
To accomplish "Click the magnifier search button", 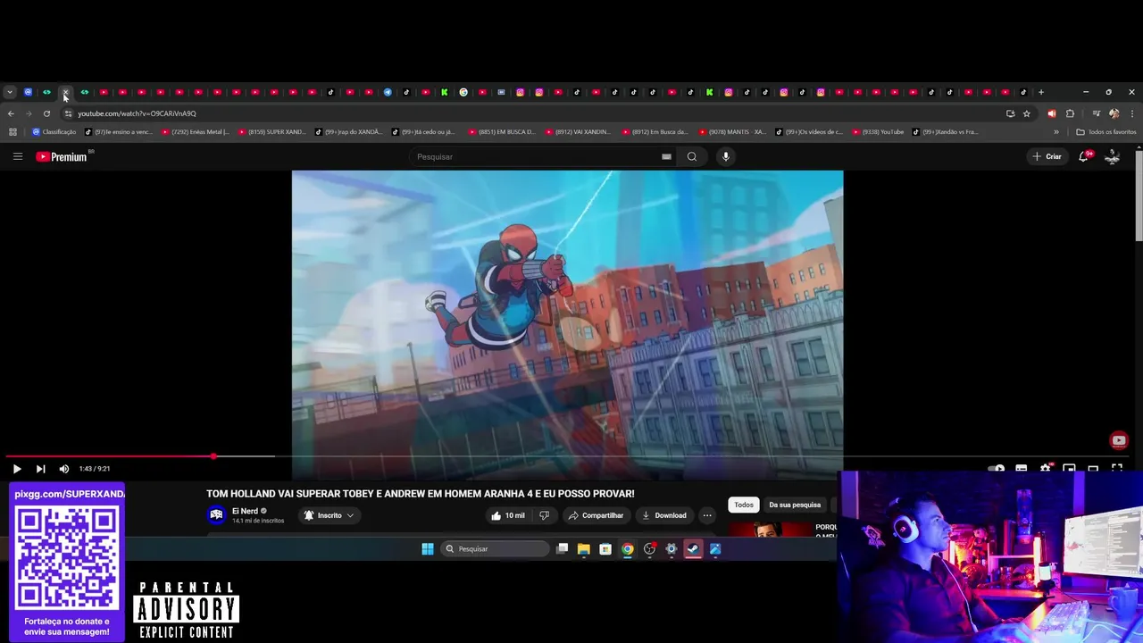I will [x=692, y=156].
